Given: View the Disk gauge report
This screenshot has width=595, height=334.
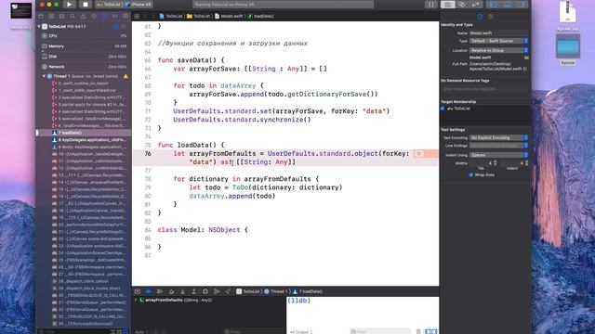Looking at the screenshot, I should [84, 57].
